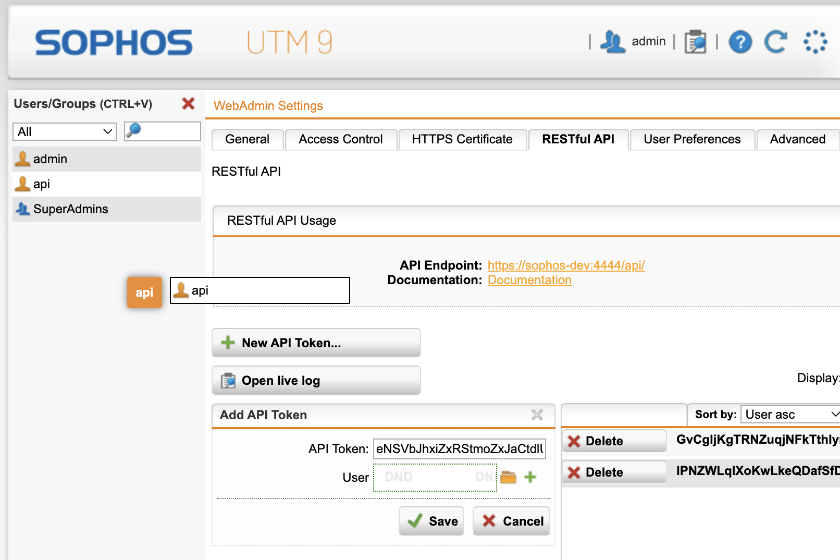The height and width of the screenshot is (560, 840).
Task: Close the Add API Token dialog
Action: click(537, 415)
